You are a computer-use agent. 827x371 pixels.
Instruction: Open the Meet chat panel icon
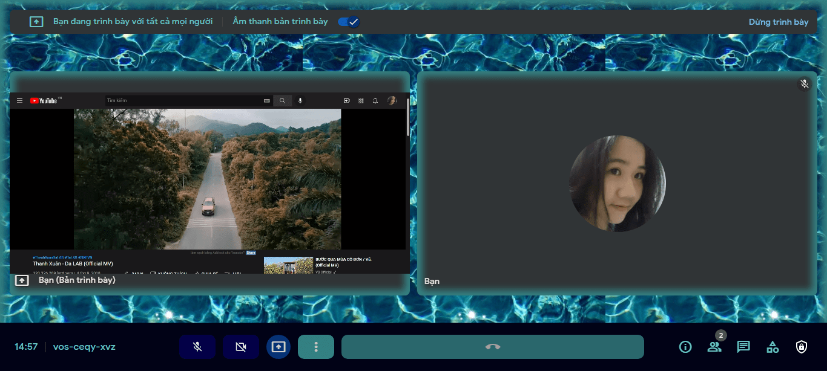click(x=743, y=347)
